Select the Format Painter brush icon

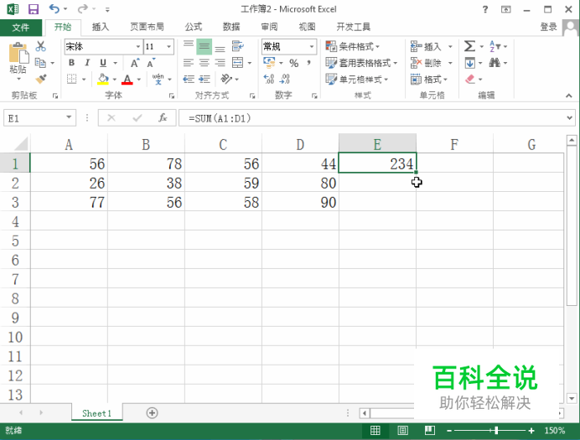[x=41, y=79]
